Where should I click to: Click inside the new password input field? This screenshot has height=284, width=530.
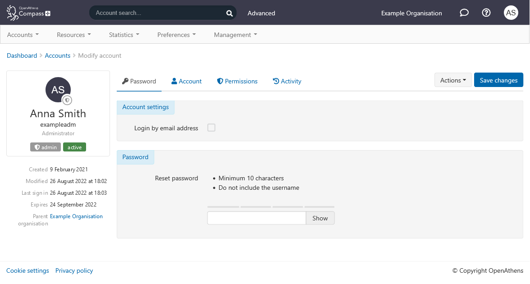pos(256,218)
